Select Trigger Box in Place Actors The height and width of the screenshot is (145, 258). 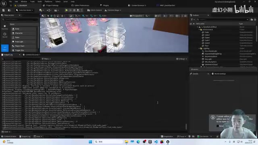[x=23, y=50]
